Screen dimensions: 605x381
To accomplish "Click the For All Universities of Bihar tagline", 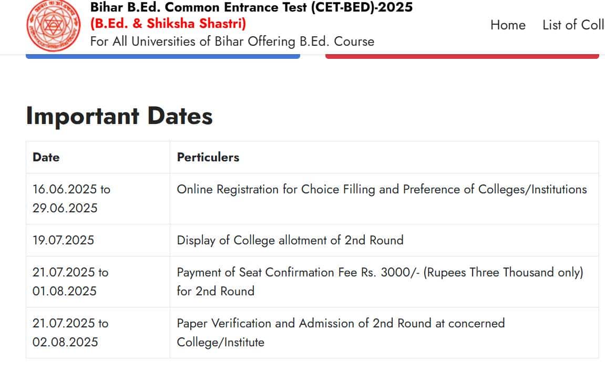I will click(232, 42).
